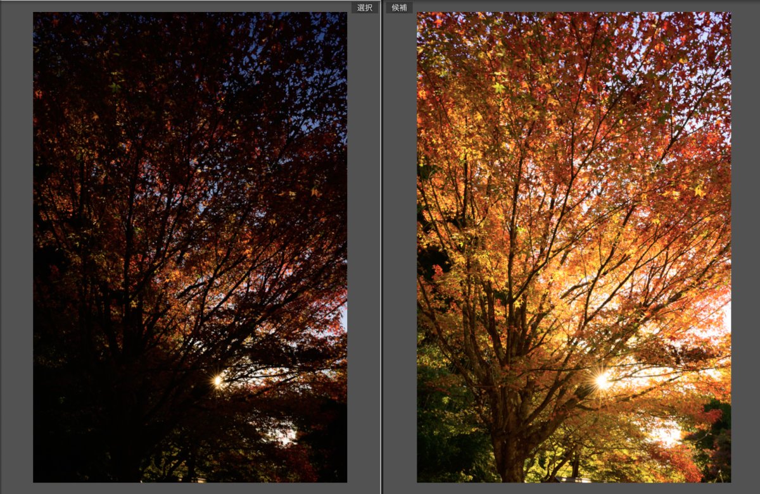Click the gray margin right of the bright photo

click(x=745, y=253)
